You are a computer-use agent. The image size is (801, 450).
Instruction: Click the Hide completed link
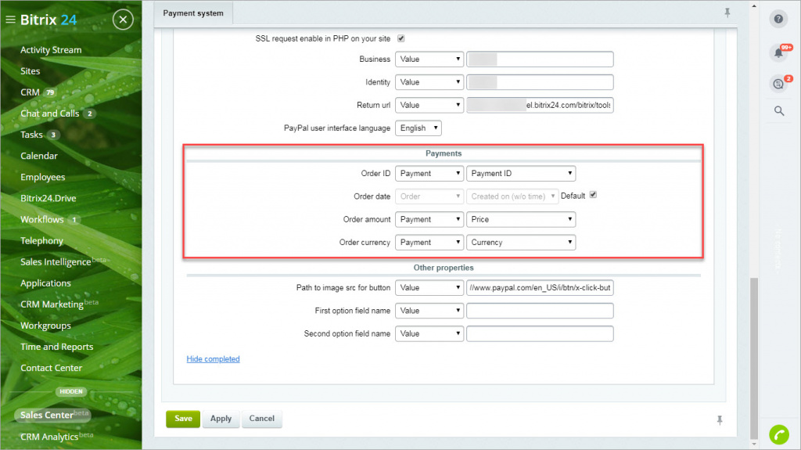(213, 359)
